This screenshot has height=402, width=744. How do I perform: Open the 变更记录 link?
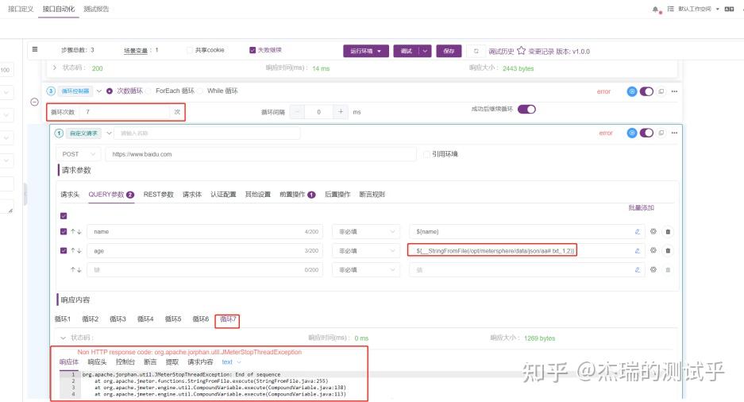pos(542,52)
